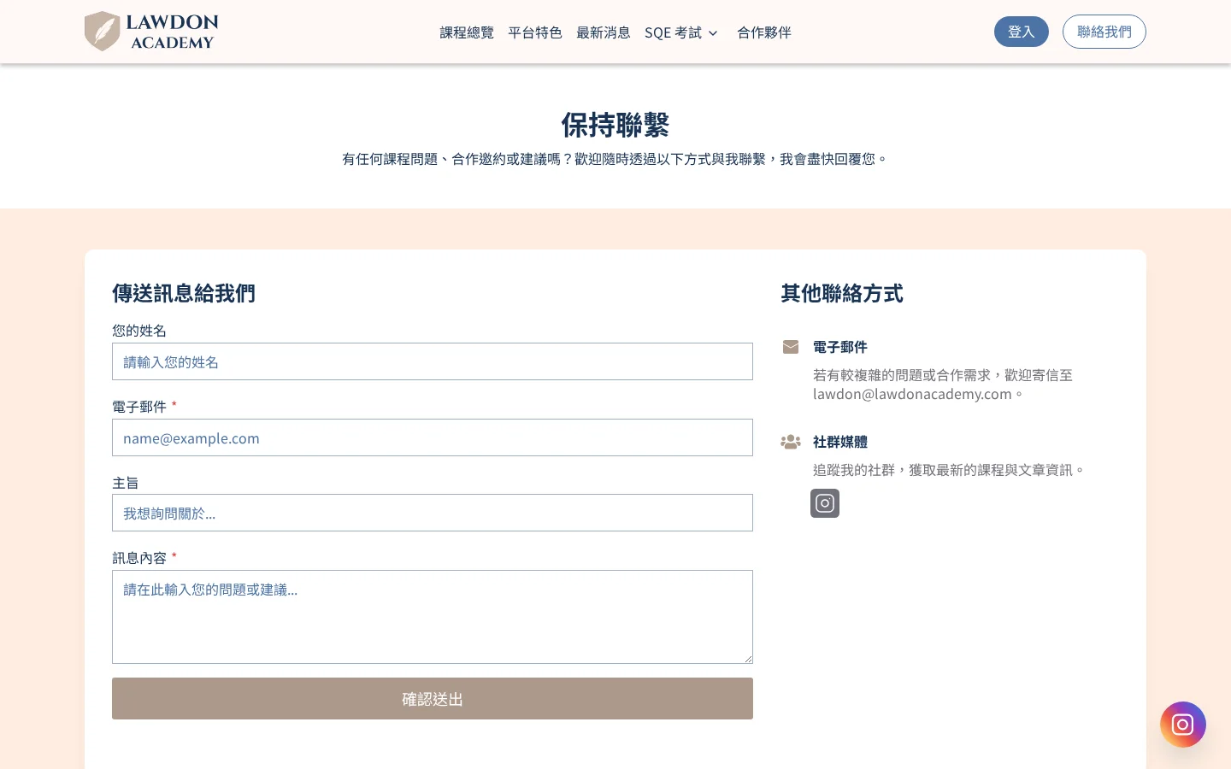Click the email field showing name@example.com placeholder
The image size is (1231, 769).
432,437
